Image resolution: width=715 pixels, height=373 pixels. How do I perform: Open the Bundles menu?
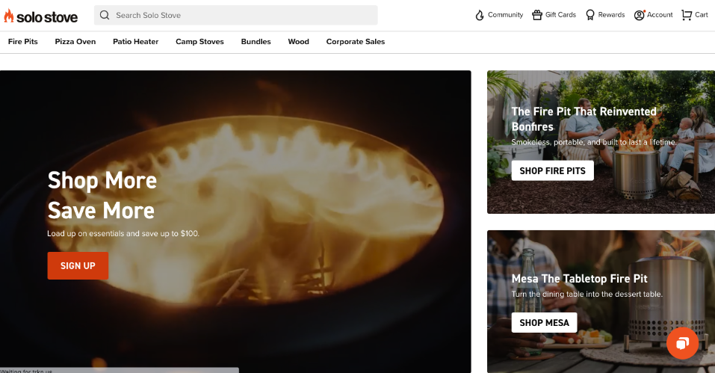[x=256, y=42]
